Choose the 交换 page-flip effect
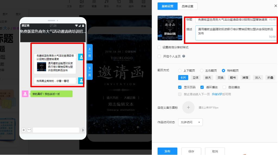 221,77
